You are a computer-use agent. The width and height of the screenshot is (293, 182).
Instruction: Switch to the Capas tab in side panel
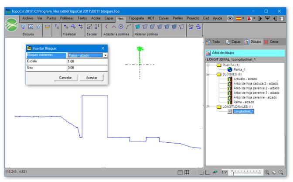(x=233, y=42)
